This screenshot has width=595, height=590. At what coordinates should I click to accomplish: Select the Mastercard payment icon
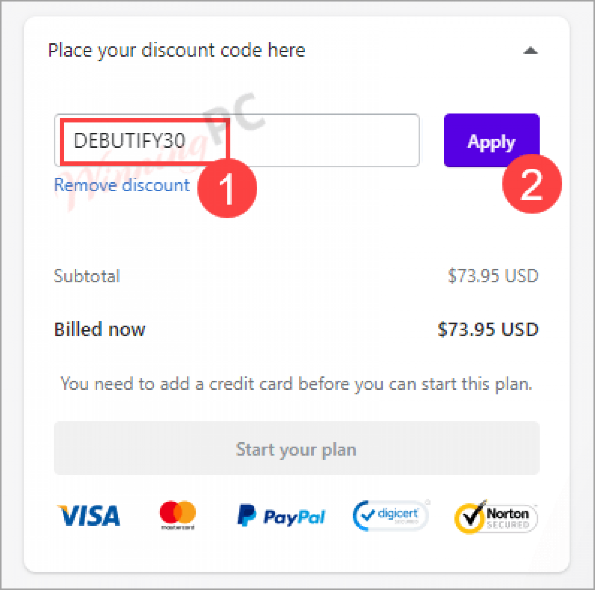[177, 514]
